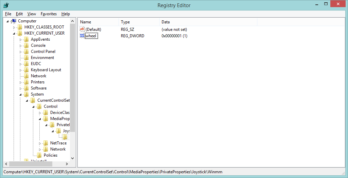Image resolution: width=348 pixels, height=178 pixels.
Task: Open the View menu
Action: tap(32, 14)
